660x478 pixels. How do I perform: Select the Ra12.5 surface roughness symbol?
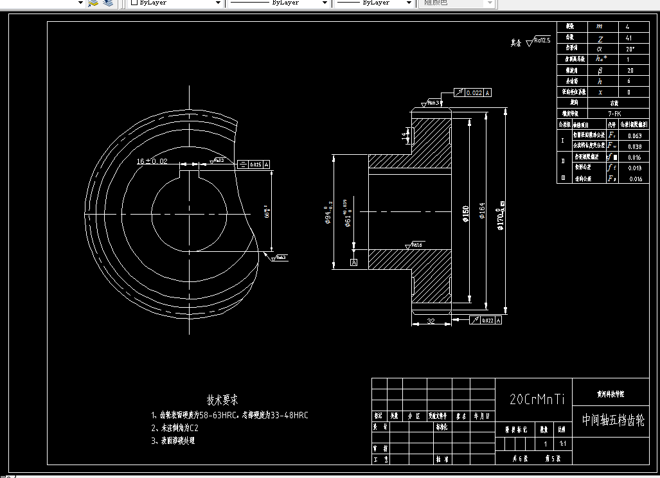[x=539, y=41]
